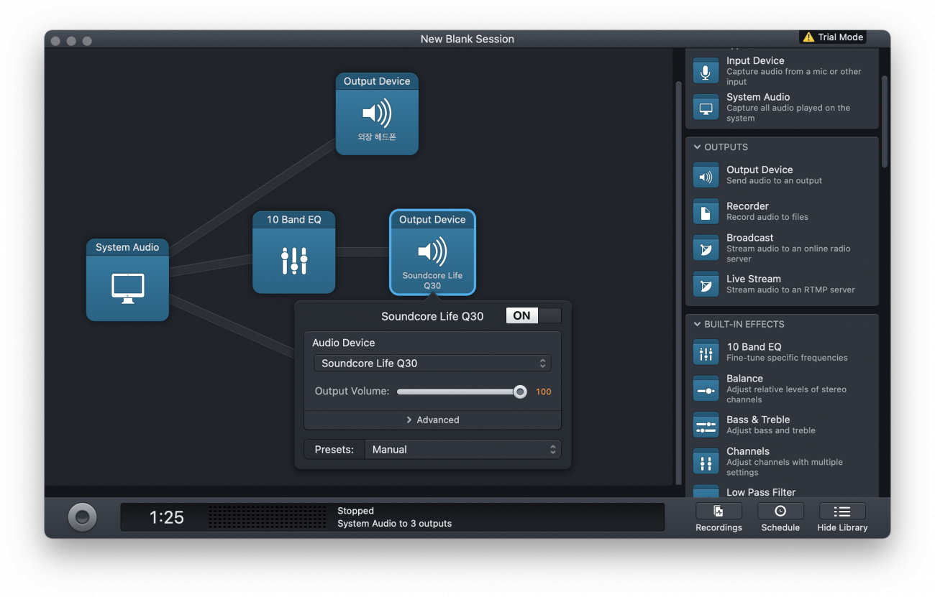Open the Schedule panel
Viewport: 935px width, 597px height.
coord(780,517)
